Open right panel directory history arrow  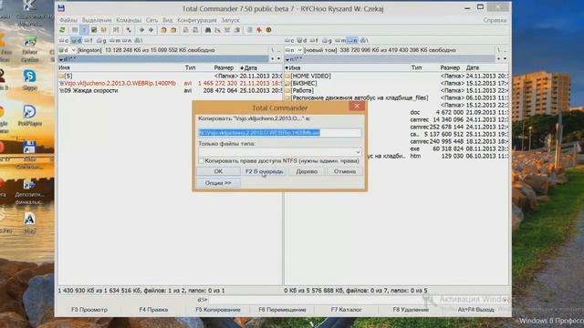point(505,58)
